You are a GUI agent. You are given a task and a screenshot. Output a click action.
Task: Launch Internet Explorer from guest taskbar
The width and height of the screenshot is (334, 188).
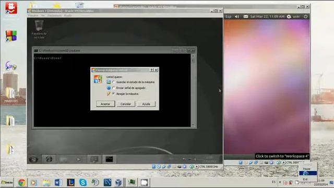tap(49, 159)
